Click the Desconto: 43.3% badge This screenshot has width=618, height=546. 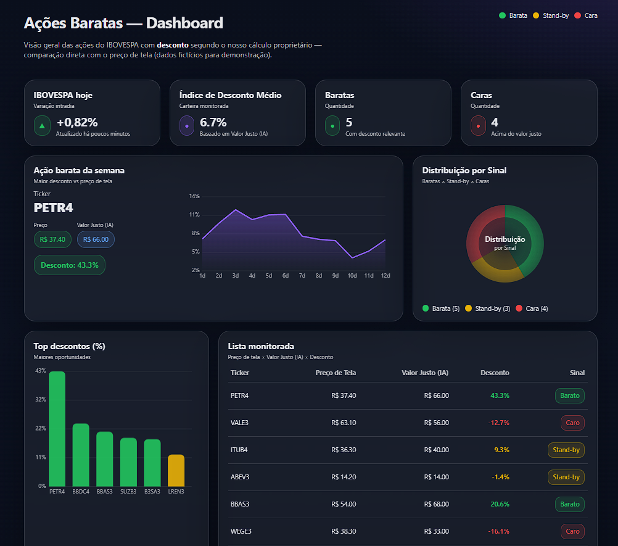click(x=70, y=265)
